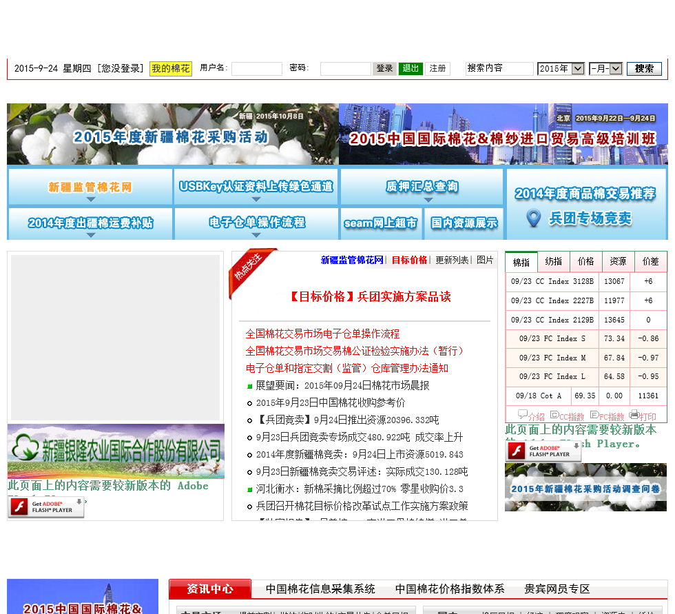The image size is (675, 614).
Task: Click the Get Adobe Flash Player badge beside price table
Action: click(543, 451)
